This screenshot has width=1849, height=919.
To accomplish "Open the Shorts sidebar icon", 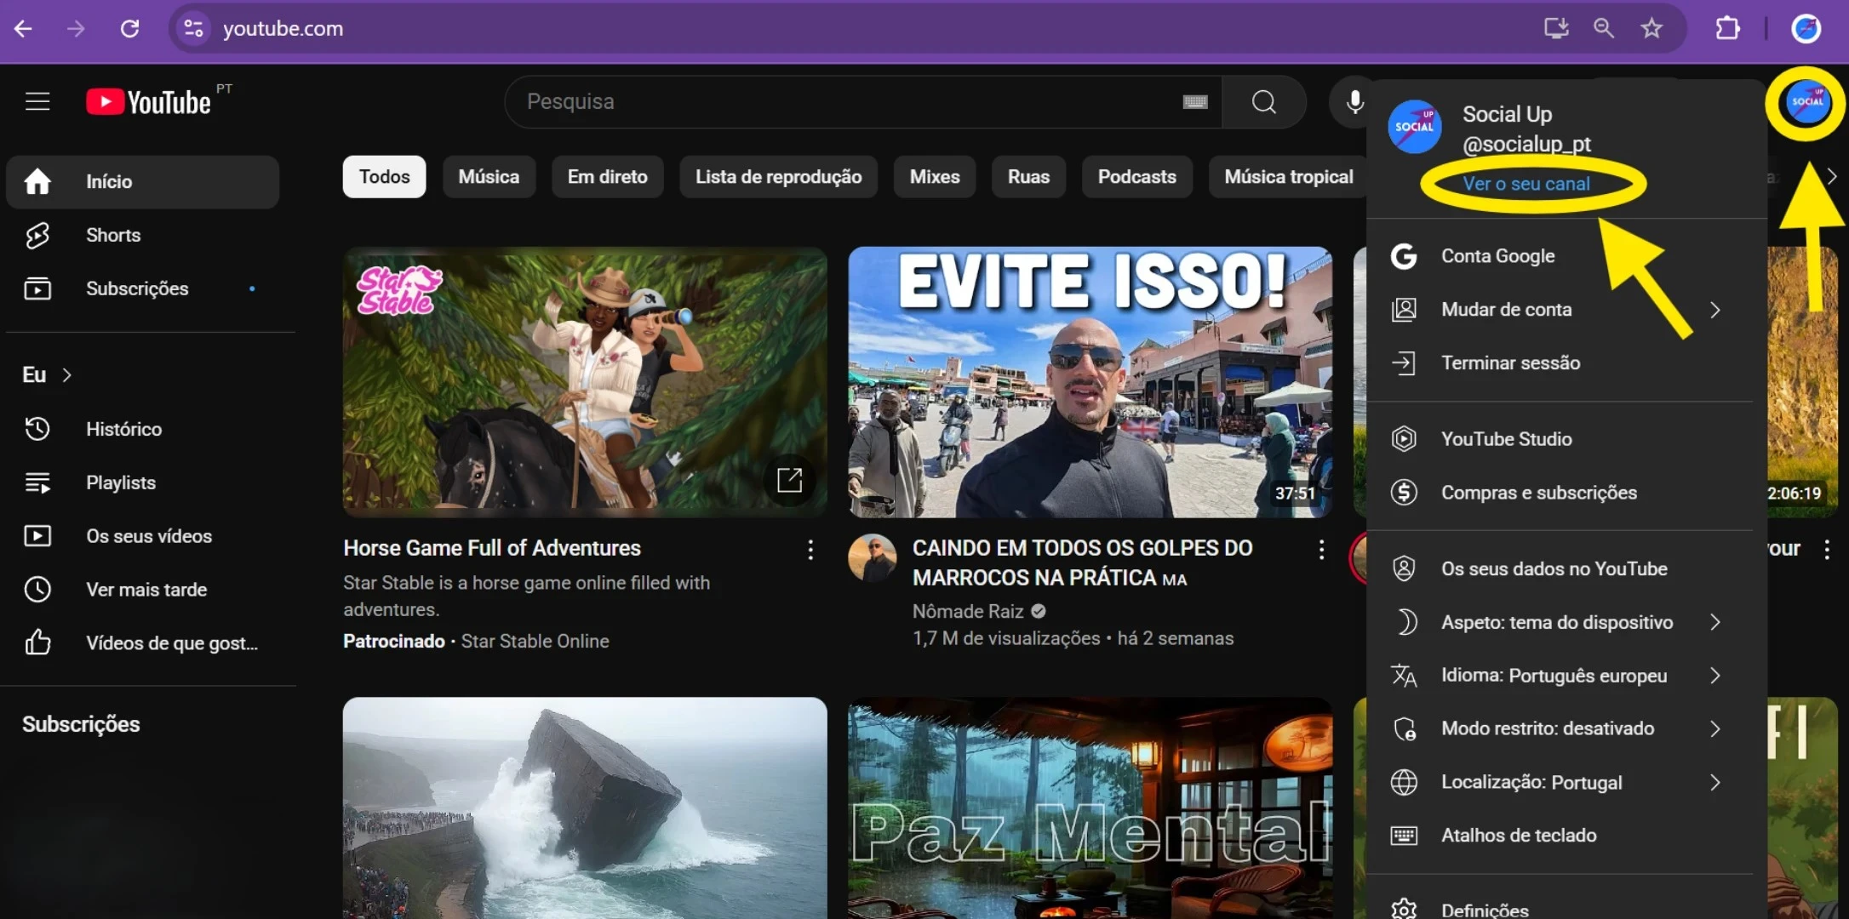I will (37, 236).
